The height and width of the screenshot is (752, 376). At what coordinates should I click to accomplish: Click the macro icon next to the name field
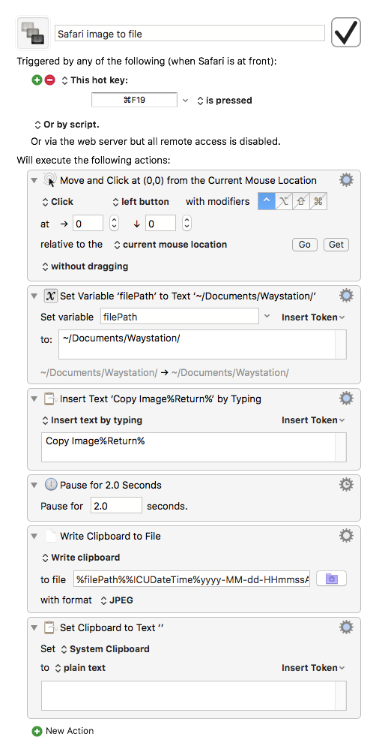click(x=33, y=33)
